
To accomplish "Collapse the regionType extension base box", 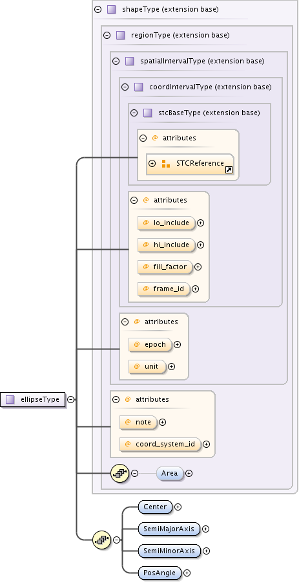I will pyautogui.click(x=107, y=36).
